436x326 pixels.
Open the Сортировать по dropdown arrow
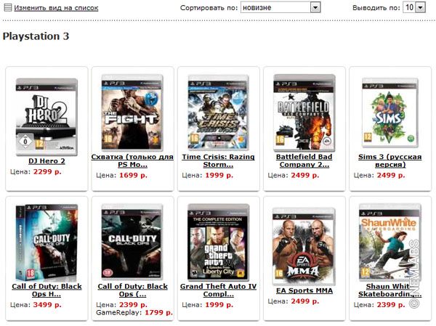click(315, 7)
